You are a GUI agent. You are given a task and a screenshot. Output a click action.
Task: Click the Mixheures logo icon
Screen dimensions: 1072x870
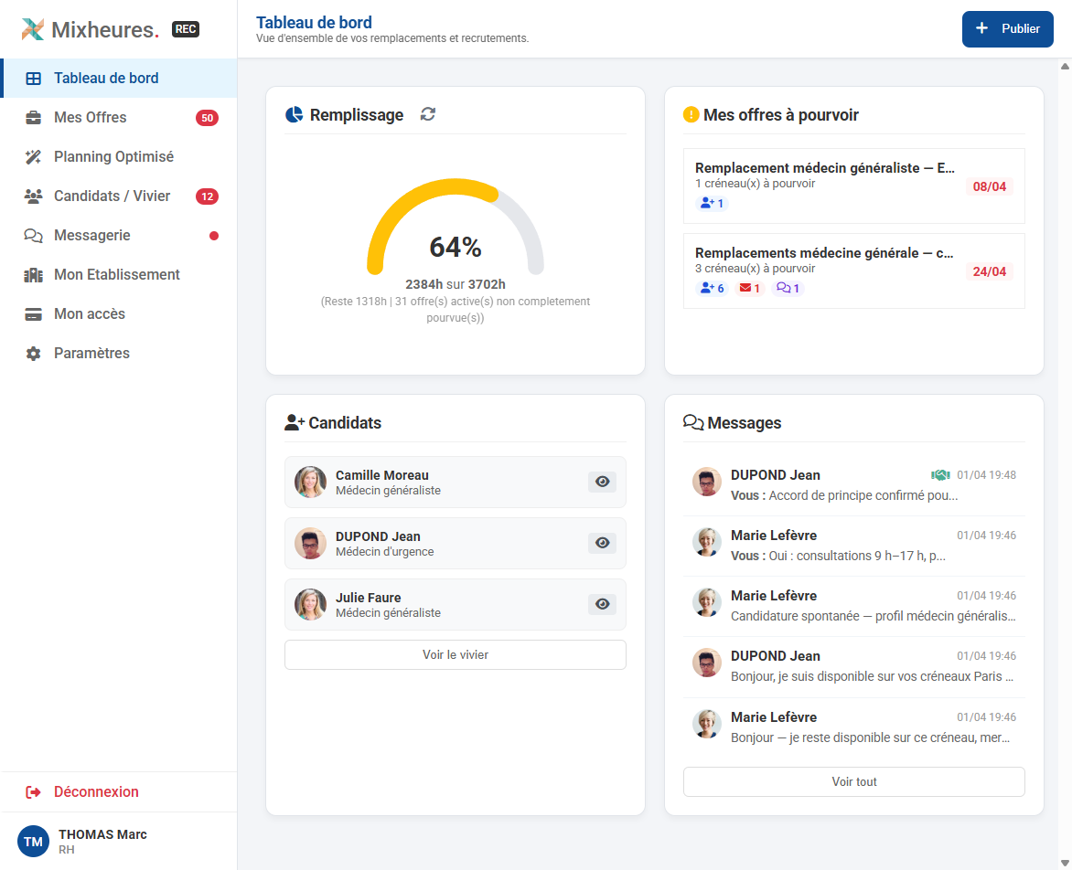[32, 29]
